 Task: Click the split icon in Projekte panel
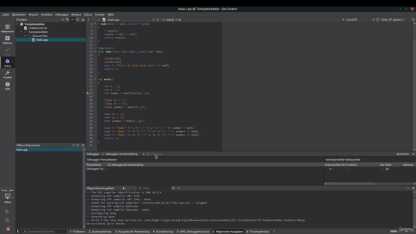click(78, 19)
